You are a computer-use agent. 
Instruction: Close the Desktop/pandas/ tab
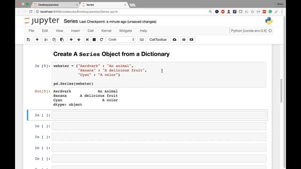coord(77,5)
